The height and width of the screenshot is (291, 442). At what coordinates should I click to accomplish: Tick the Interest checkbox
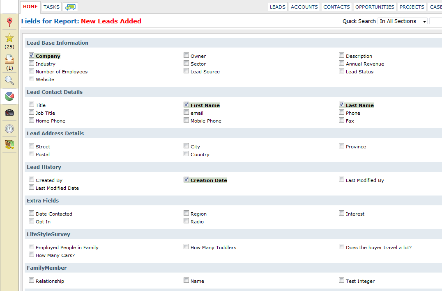[341, 213]
